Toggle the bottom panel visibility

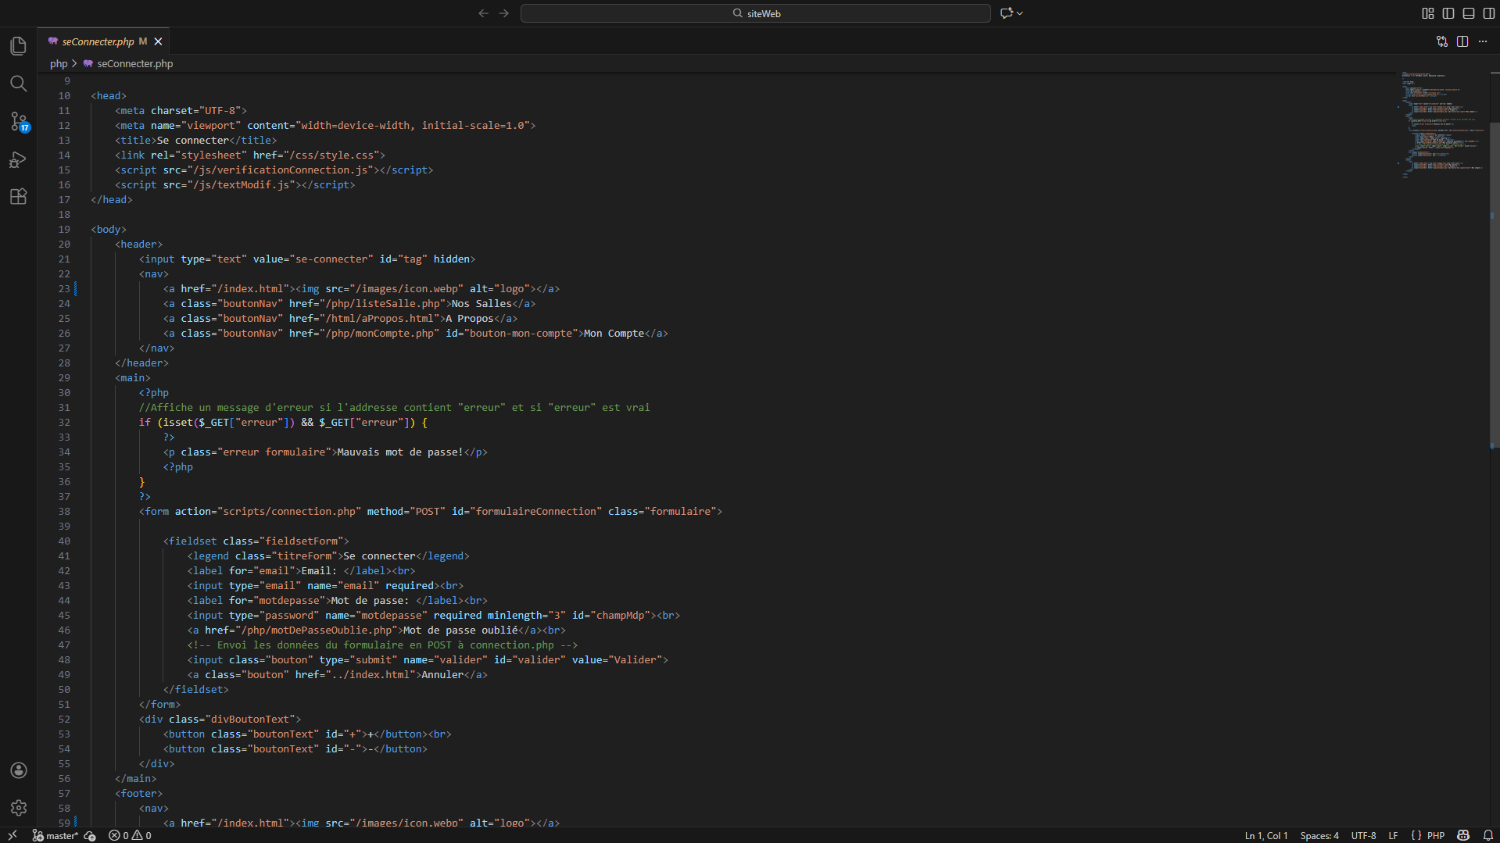(1469, 13)
